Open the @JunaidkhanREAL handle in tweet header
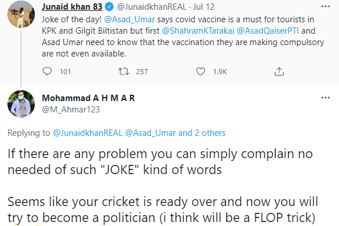Viewport: 339px width, 226px height. click(x=151, y=7)
